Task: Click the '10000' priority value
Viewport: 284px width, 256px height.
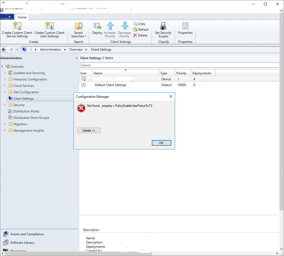Action: [182, 85]
